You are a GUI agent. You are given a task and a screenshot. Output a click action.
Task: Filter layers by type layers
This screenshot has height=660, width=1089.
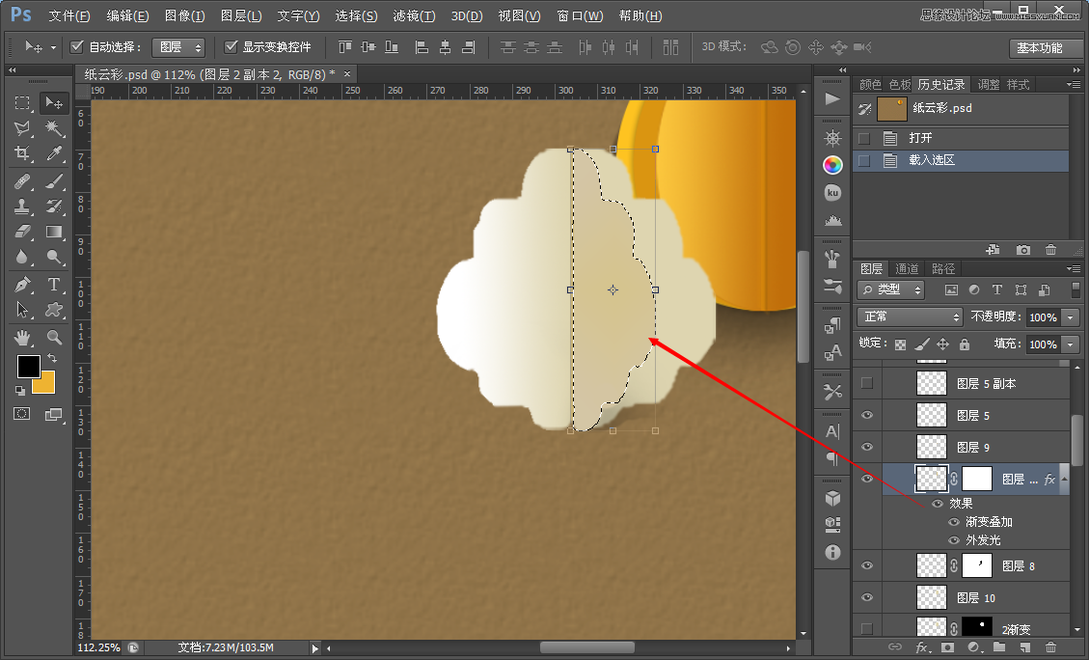[x=997, y=289]
